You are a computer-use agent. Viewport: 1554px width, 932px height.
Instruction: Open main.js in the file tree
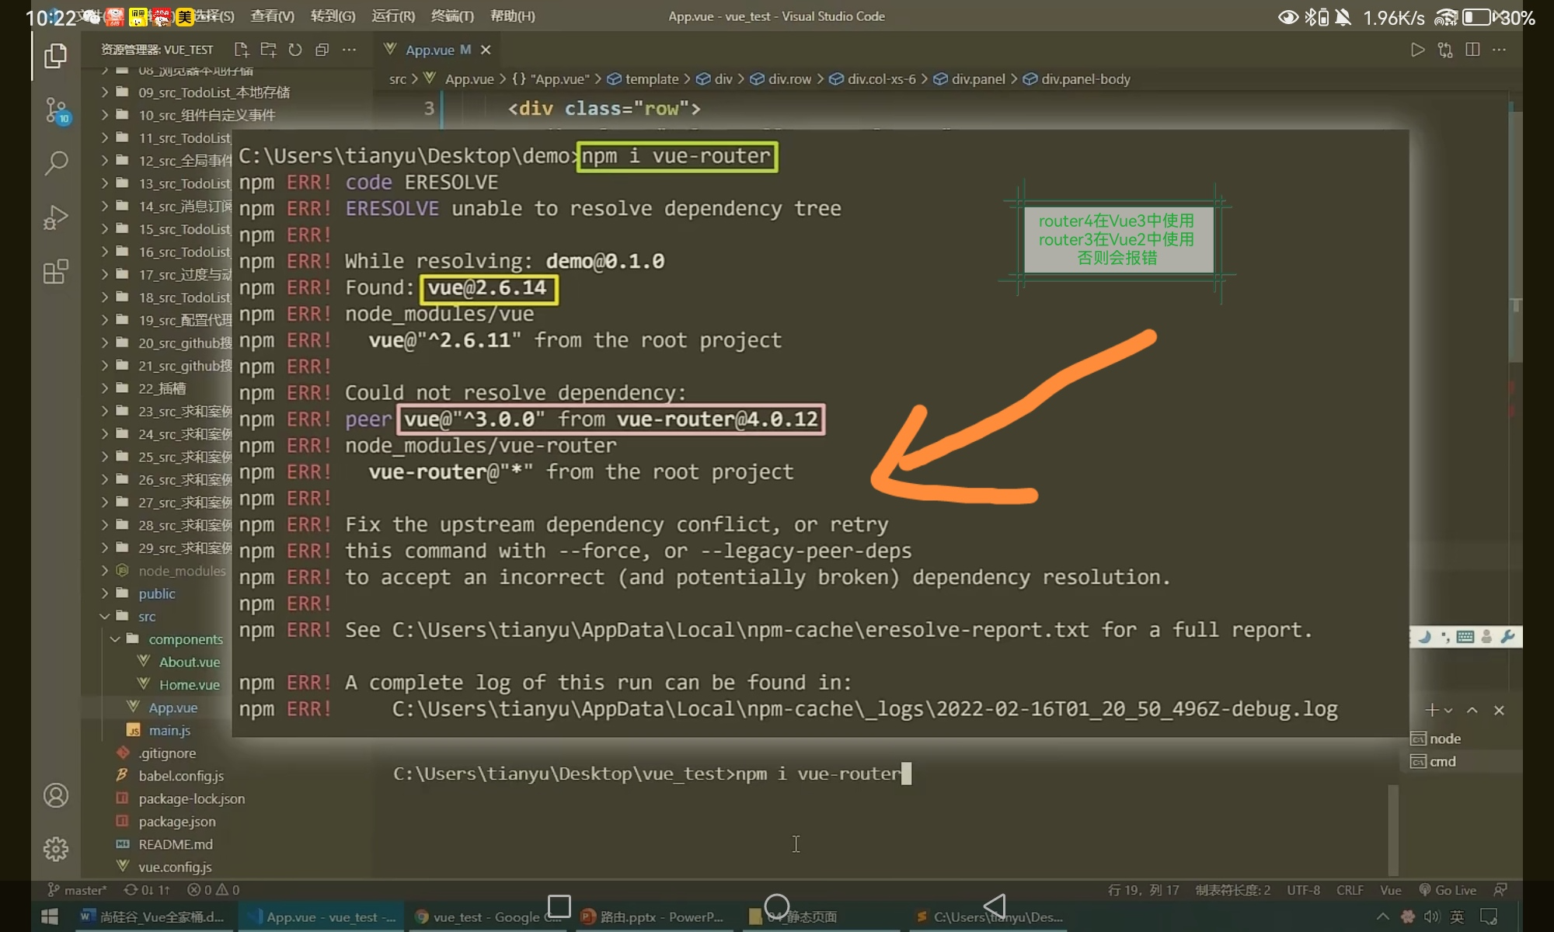169,730
